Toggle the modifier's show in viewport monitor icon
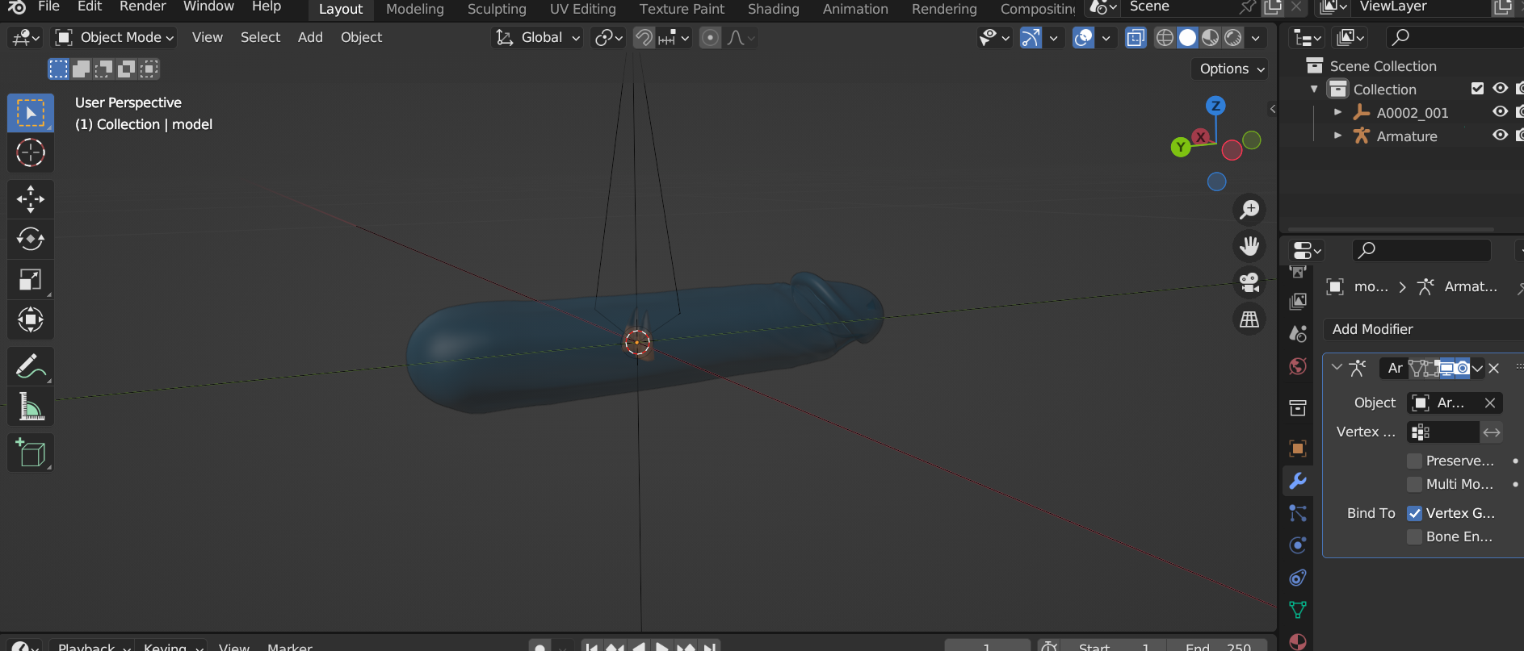This screenshot has height=651, width=1524. [1446, 368]
